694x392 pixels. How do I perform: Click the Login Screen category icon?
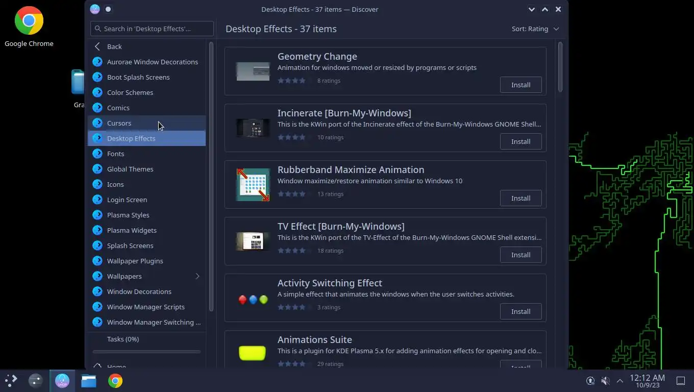point(97,200)
